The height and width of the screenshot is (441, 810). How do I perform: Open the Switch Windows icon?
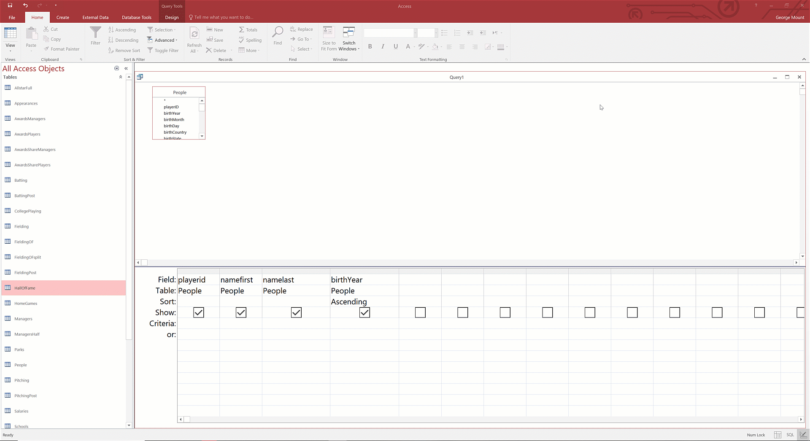coord(349,33)
